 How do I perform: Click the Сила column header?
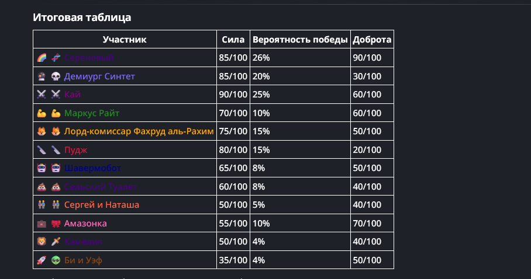233,40
